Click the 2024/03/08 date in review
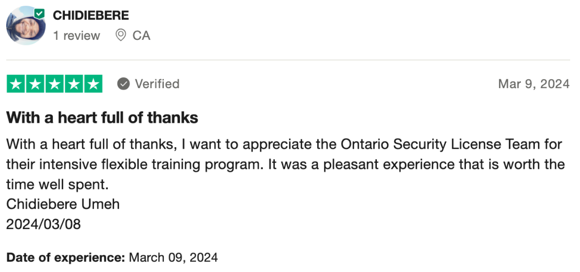Screen dimensions: 580x272 click(44, 224)
